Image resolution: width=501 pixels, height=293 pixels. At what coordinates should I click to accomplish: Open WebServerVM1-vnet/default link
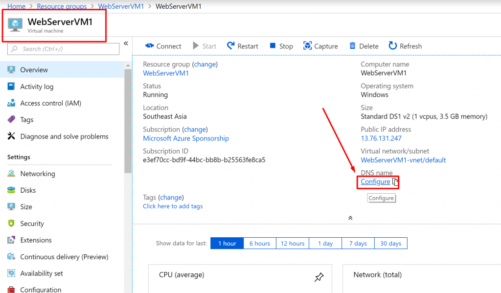pyautogui.click(x=403, y=160)
